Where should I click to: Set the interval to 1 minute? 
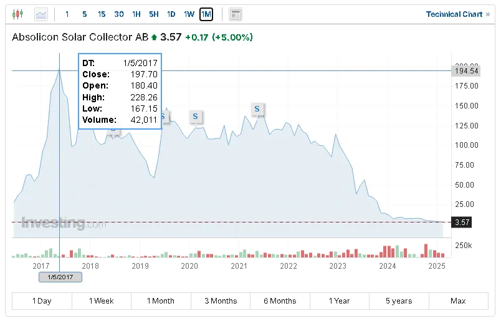click(x=67, y=14)
